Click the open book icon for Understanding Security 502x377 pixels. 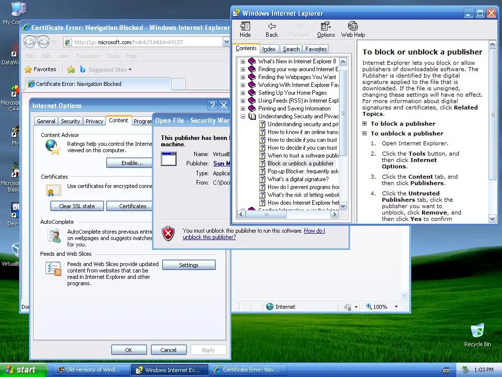coord(252,116)
